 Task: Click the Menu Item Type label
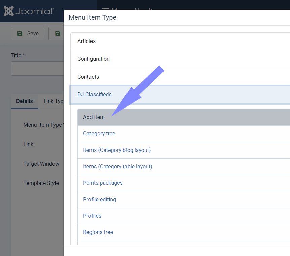43,125
